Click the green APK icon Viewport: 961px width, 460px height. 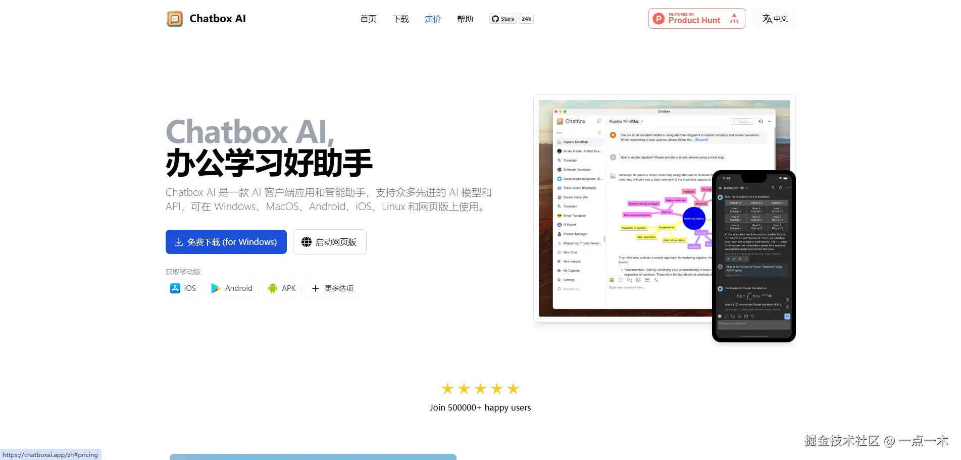(272, 288)
